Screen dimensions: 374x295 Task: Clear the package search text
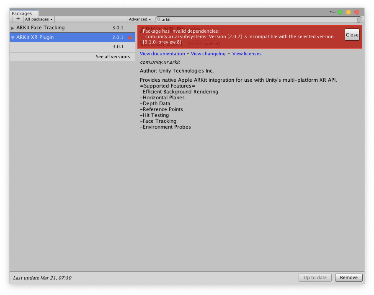click(x=359, y=20)
